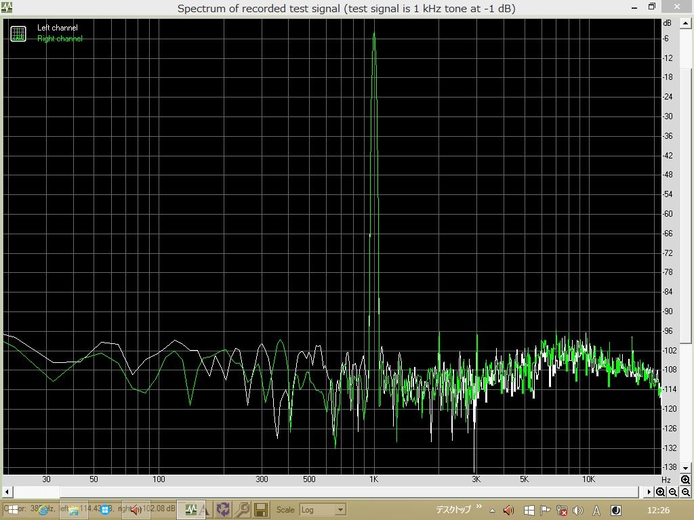
Task: Switch to the RMAA waveform taskbar button
Action: coord(190,509)
